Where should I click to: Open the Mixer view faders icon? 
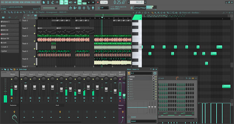tap(84, 8)
